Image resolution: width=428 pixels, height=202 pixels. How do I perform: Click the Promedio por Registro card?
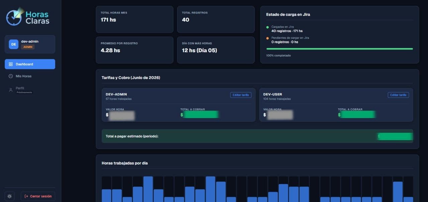click(x=134, y=50)
